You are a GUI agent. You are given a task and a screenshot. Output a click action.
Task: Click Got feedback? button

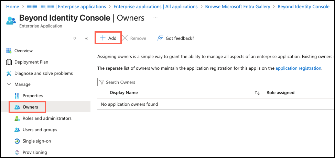[176, 38]
